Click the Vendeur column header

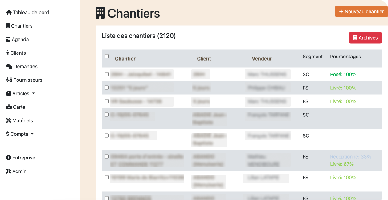pyautogui.click(x=262, y=59)
